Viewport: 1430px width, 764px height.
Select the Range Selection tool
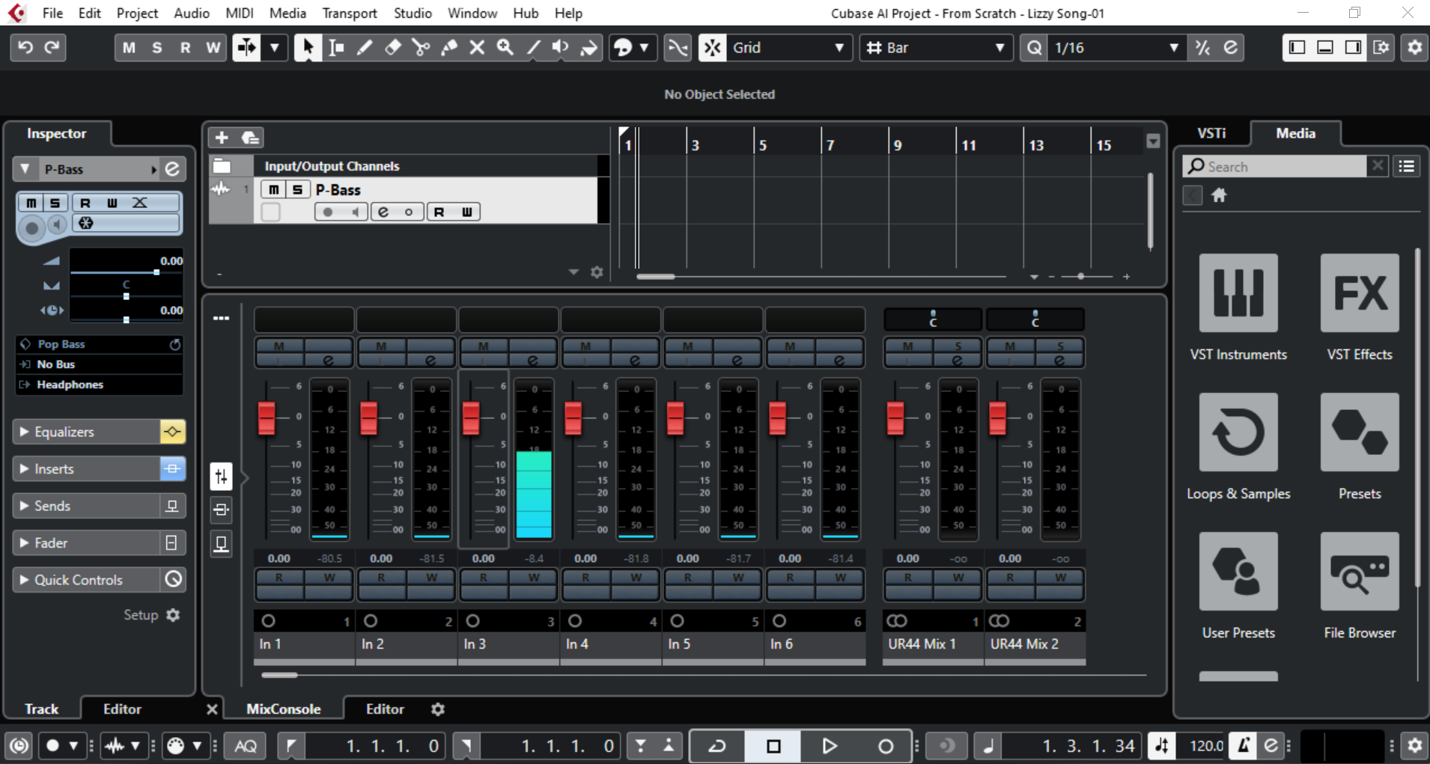coord(336,48)
